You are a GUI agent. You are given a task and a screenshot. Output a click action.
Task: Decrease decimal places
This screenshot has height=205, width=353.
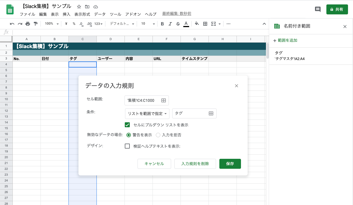[81, 24]
